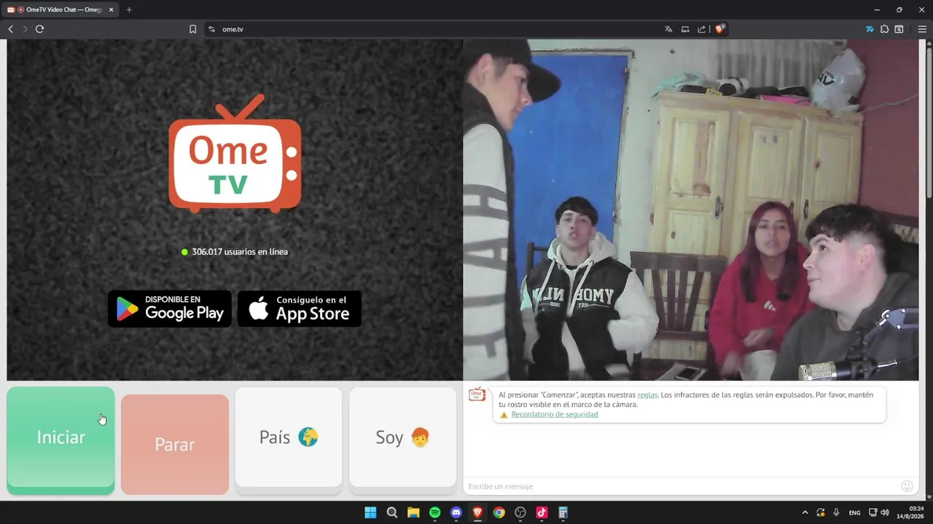Screen dimensions: 933x524
Task: Open the Soy gender selector
Action: 402,437
